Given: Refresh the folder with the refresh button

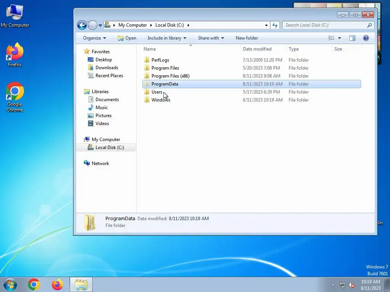Looking at the screenshot, I should coord(275,25).
